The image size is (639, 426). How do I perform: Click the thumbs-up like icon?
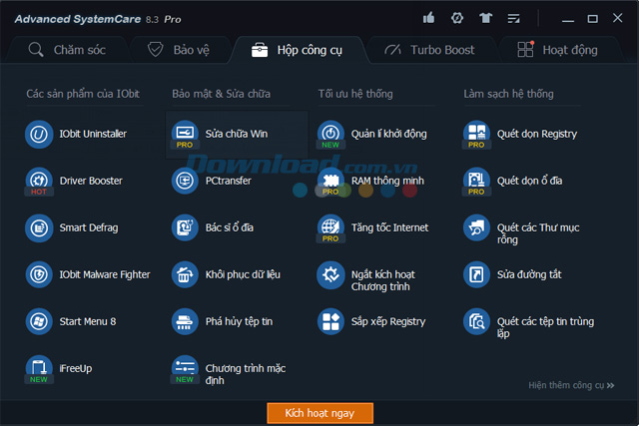pos(429,18)
